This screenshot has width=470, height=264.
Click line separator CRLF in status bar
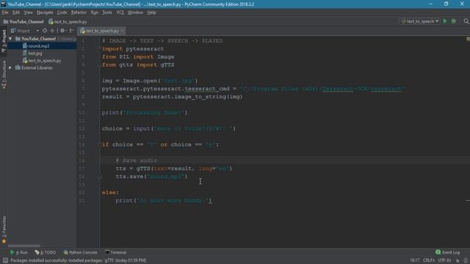(429, 260)
